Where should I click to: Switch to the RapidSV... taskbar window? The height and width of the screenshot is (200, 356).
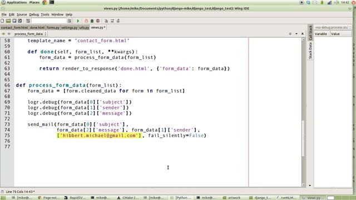pyautogui.click(x=75, y=198)
